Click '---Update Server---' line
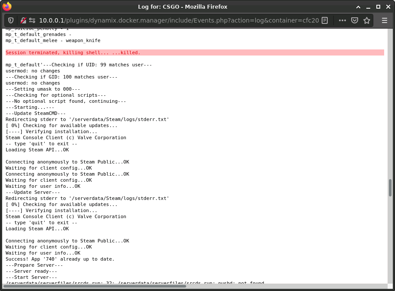The height and width of the screenshot is (291, 395). coord(33,192)
